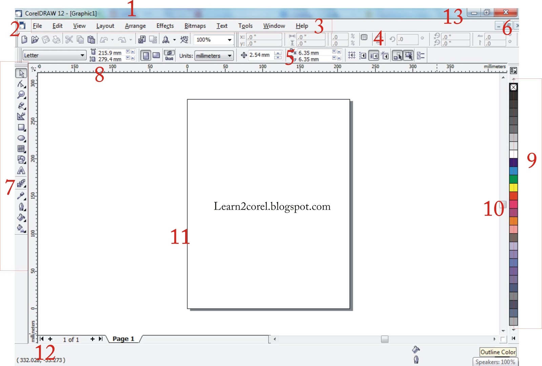Select the Shape tool below the Pick tool

21,84
